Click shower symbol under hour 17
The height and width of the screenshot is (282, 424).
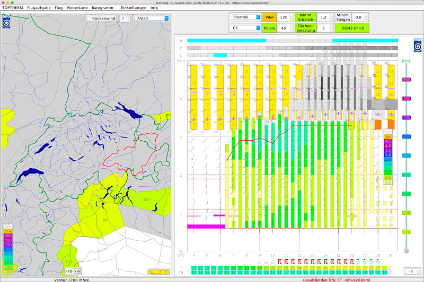(365, 262)
